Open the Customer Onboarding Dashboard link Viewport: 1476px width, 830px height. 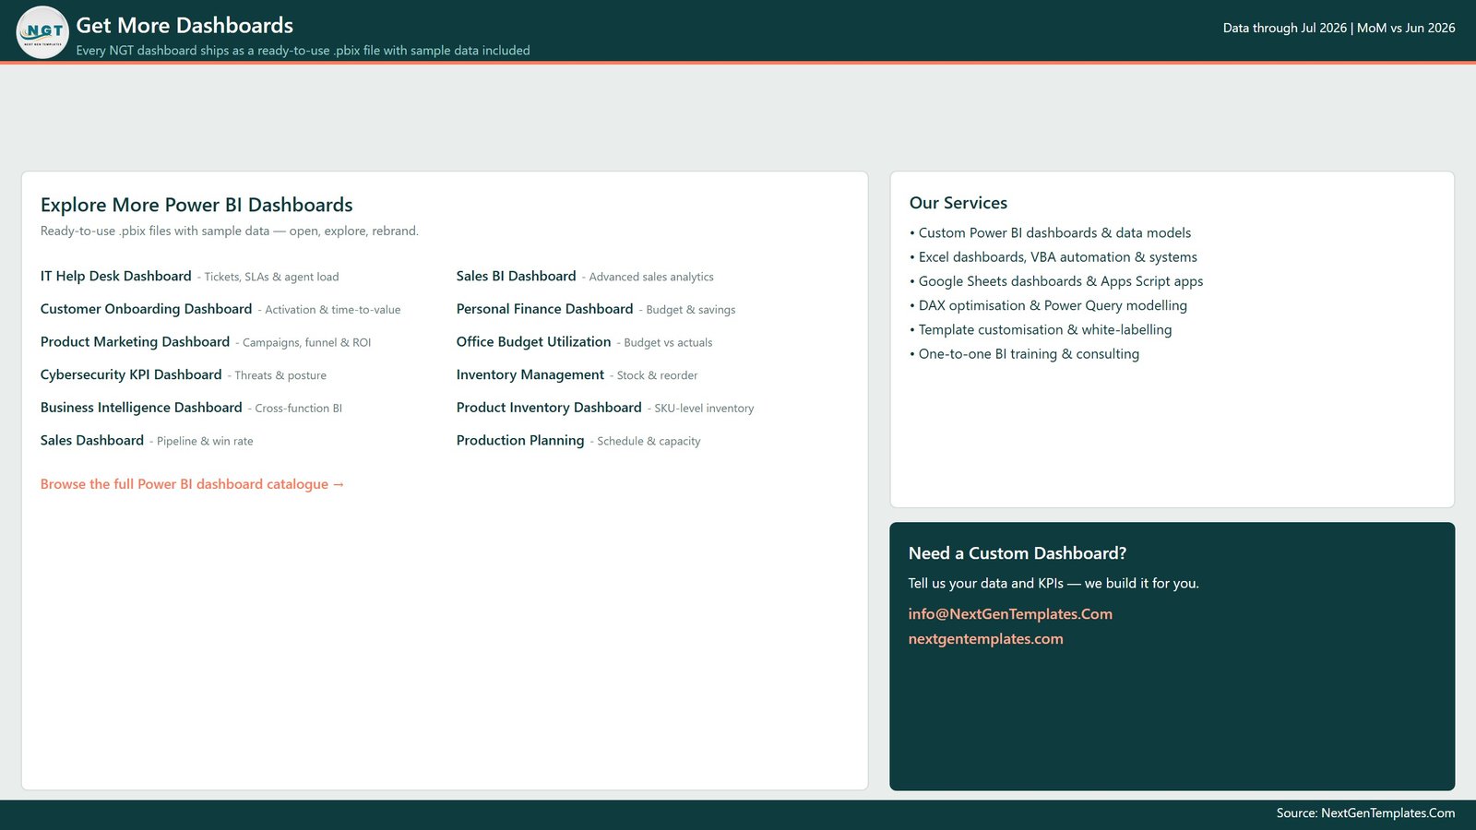[146, 309]
